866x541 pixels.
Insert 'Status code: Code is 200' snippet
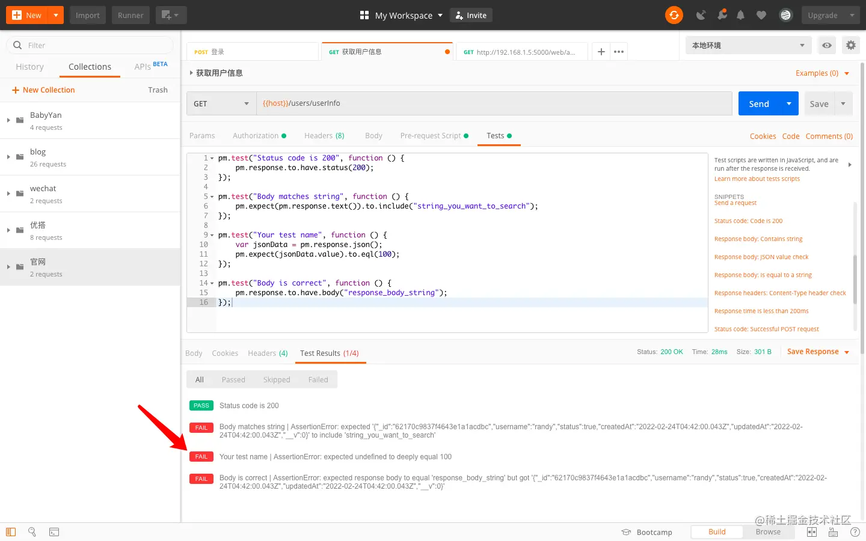749,221
